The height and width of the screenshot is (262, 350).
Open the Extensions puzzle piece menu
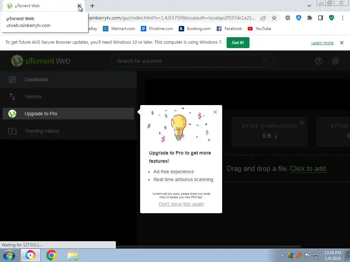(x=310, y=18)
